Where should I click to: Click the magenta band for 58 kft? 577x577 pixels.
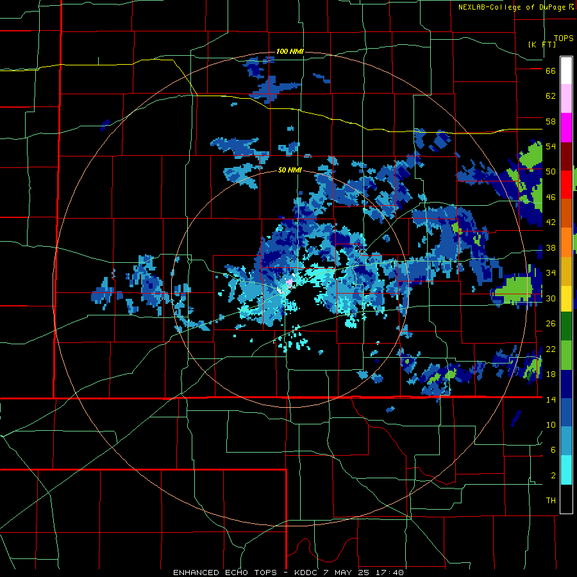566,127
